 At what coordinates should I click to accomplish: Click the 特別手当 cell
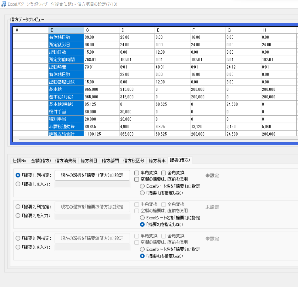coord(66,119)
